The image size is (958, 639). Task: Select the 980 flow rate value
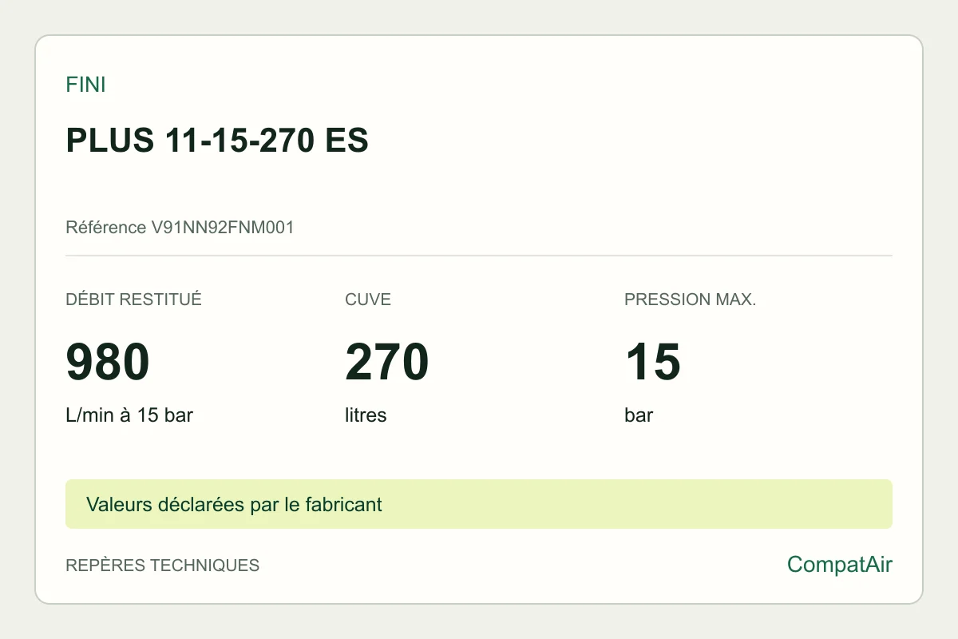pos(108,362)
